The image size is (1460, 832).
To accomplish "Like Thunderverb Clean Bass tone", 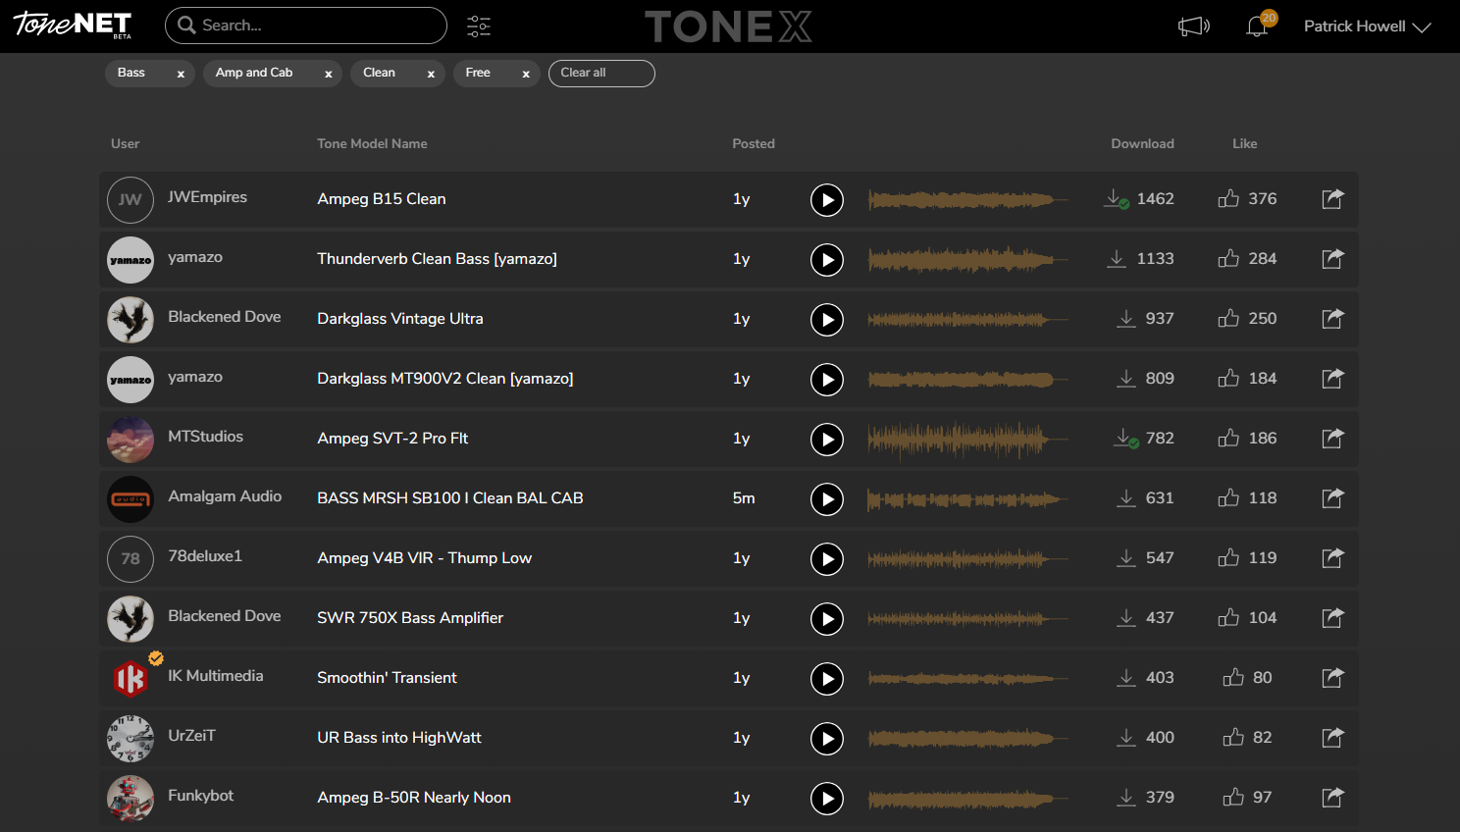I will (1228, 259).
